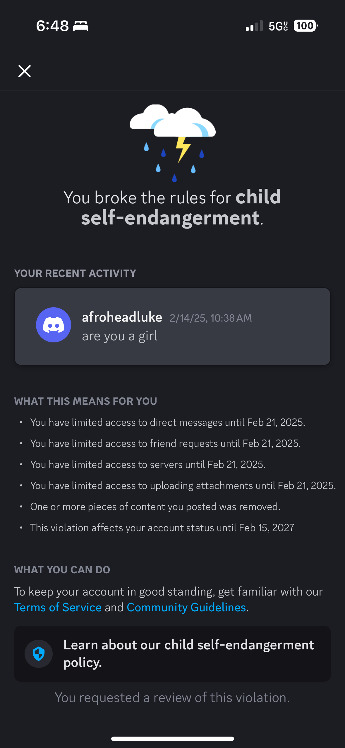Open the Terms of Service link

[58, 608]
